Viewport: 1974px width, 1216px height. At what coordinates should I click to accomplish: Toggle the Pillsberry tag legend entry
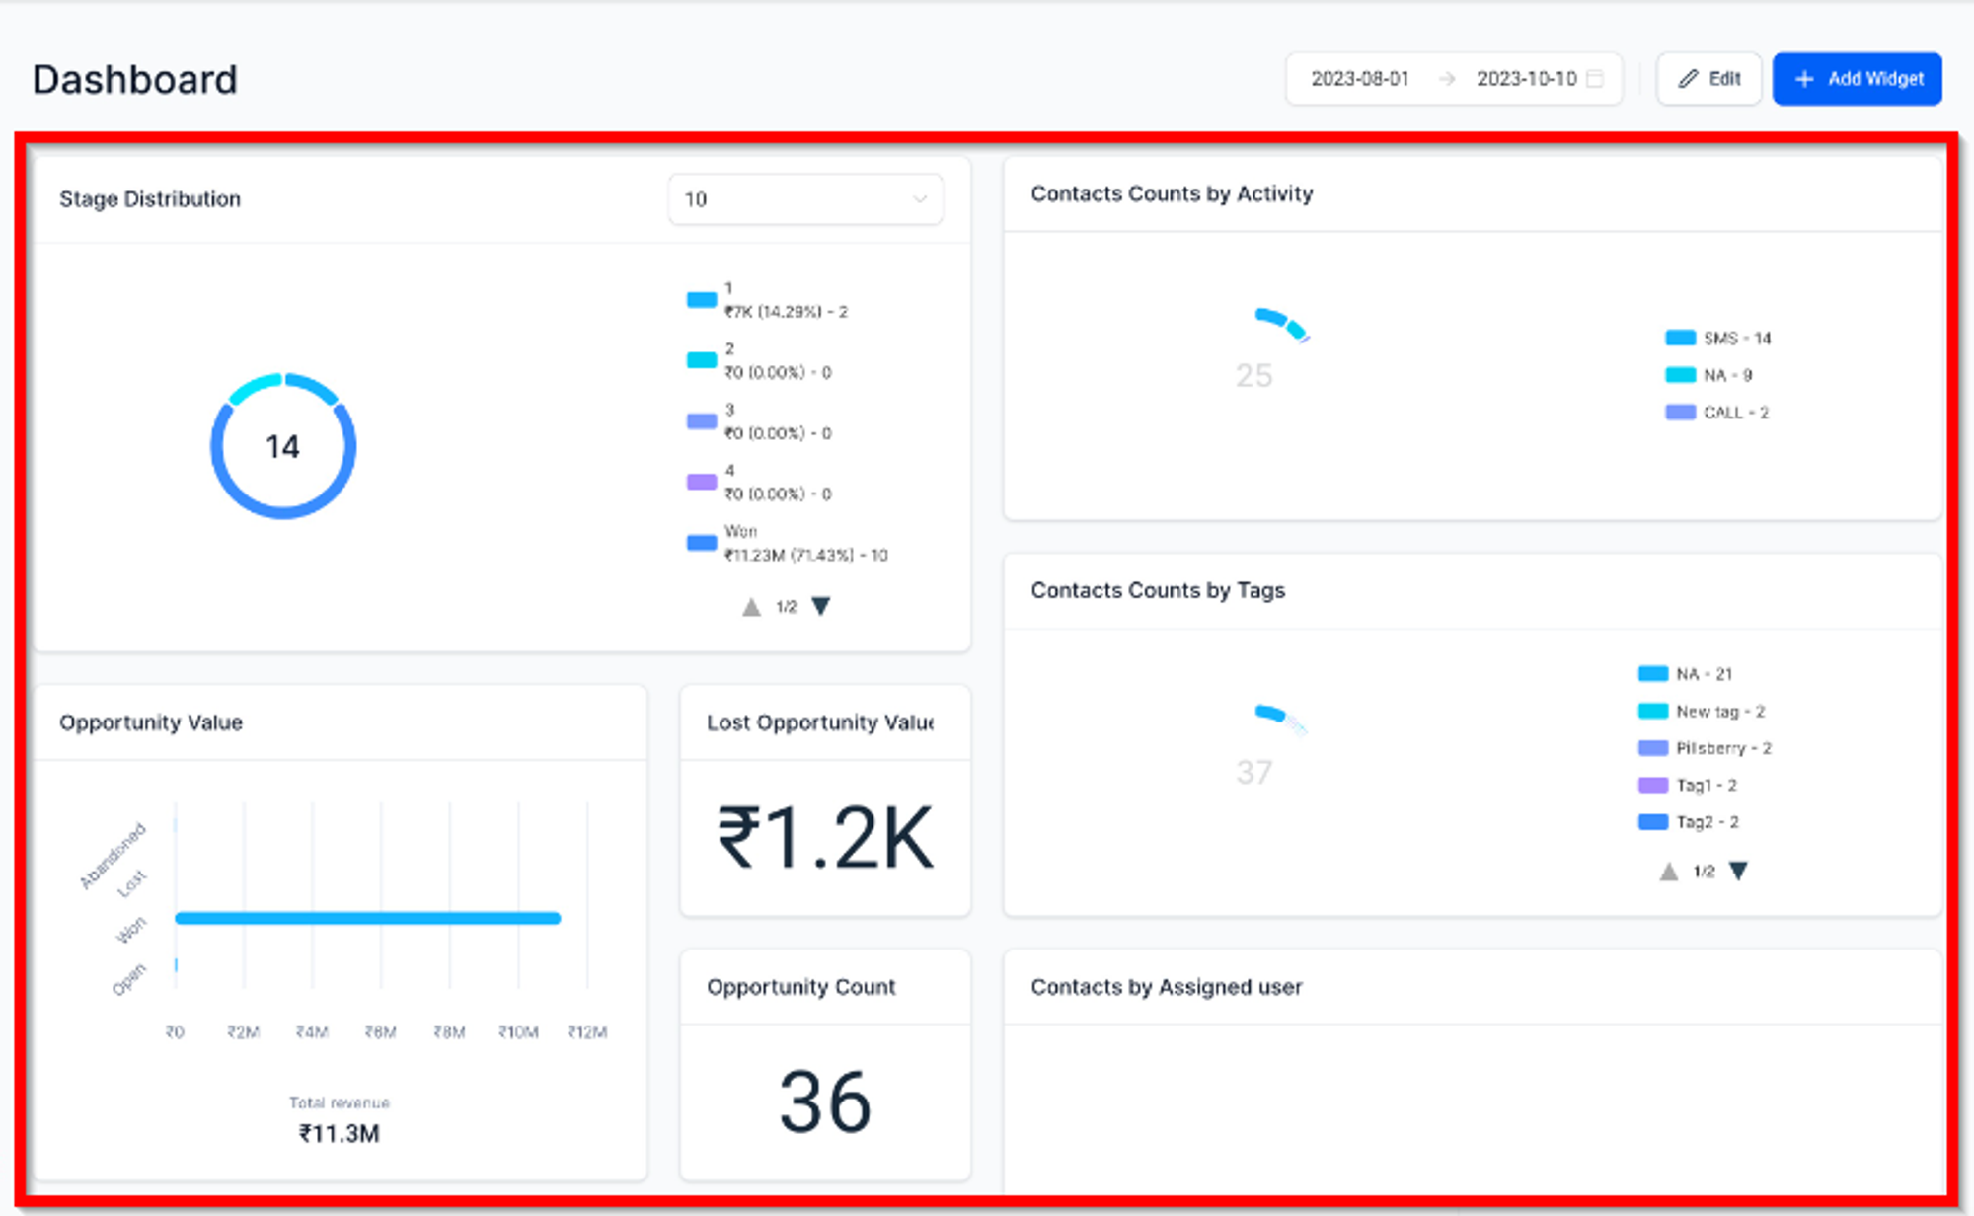coord(1705,748)
